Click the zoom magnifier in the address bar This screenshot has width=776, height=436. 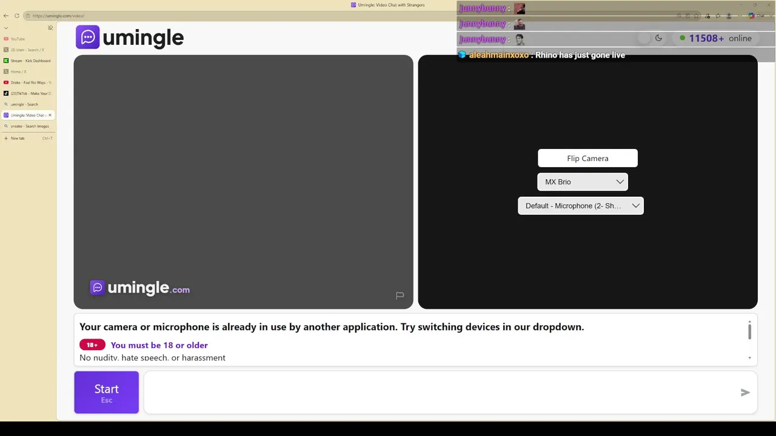point(679,16)
